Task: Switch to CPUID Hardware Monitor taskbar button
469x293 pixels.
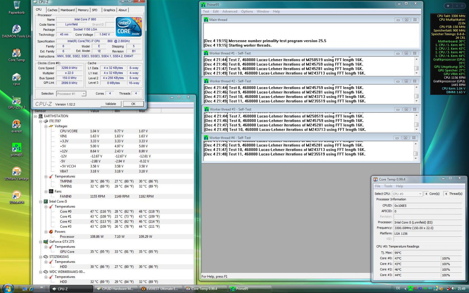Action: click(x=116, y=289)
